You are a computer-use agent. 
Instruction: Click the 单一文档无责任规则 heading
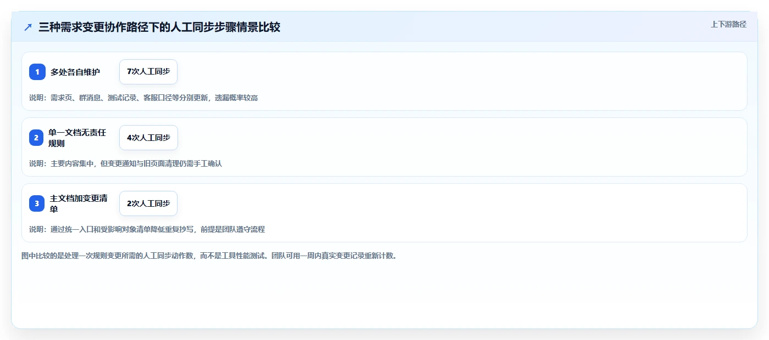point(77,138)
